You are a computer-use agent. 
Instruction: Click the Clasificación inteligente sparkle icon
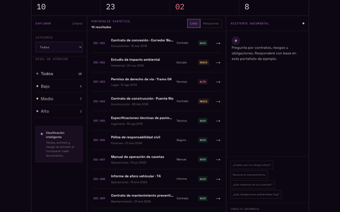click(42, 134)
